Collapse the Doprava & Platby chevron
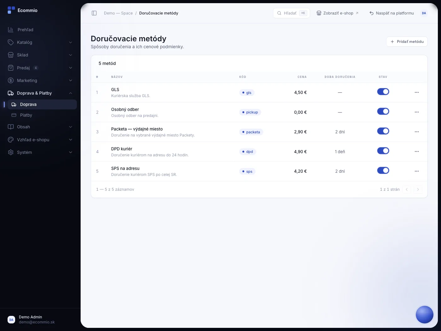The image size is (441, 331). [x=71, y=93]
